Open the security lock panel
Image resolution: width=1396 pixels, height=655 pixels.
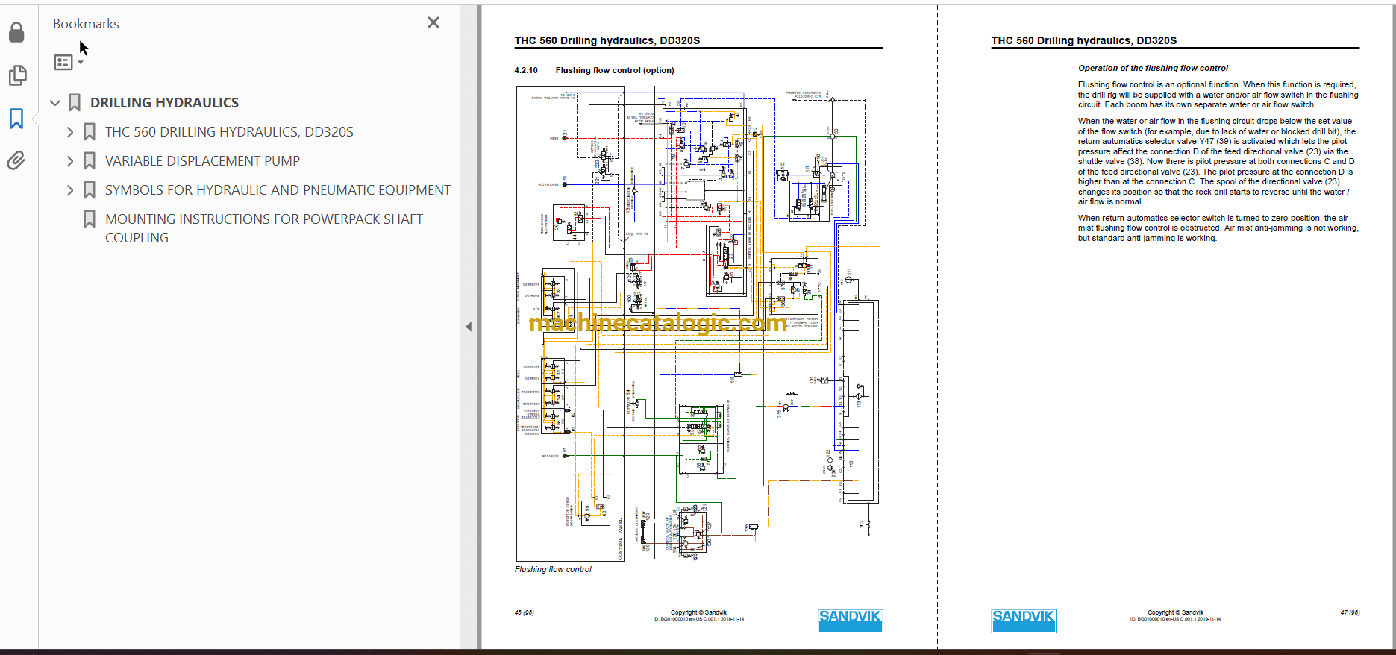pos(16,32)
